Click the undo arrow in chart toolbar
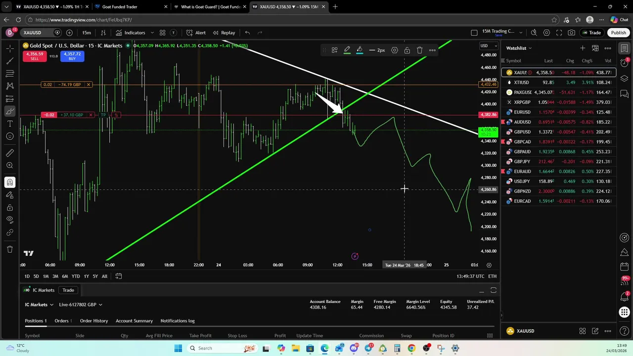Image resolution: width=633 pixels, height=356 pixels. click(x=247, y=33)
